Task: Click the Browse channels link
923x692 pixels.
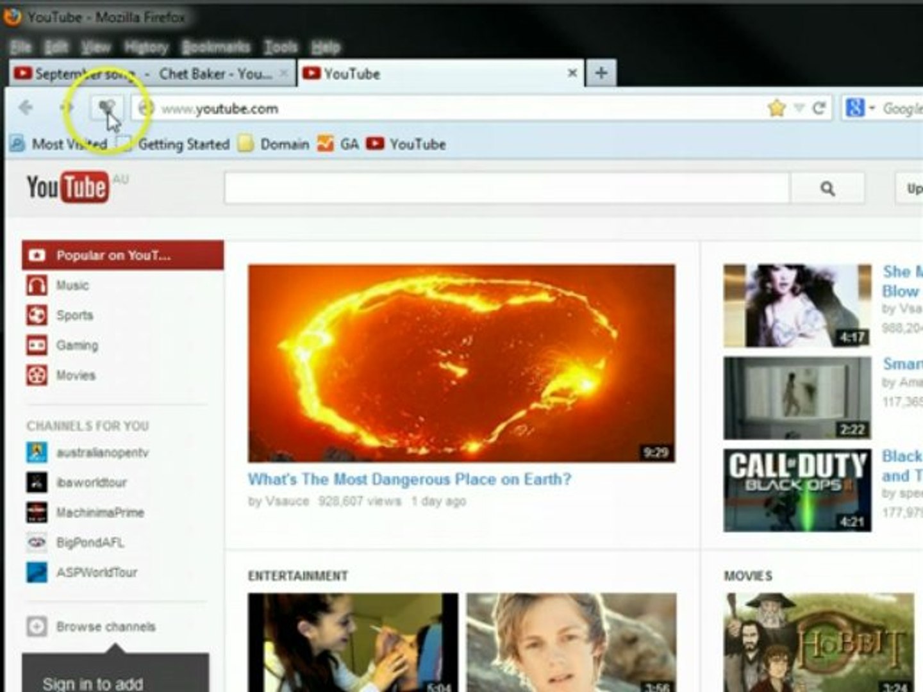Action: pyautogui.click(x=106, y=626)
